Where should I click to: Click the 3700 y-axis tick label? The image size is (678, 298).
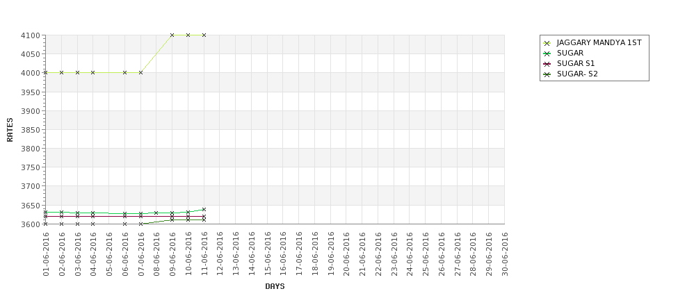pos(31,186)
